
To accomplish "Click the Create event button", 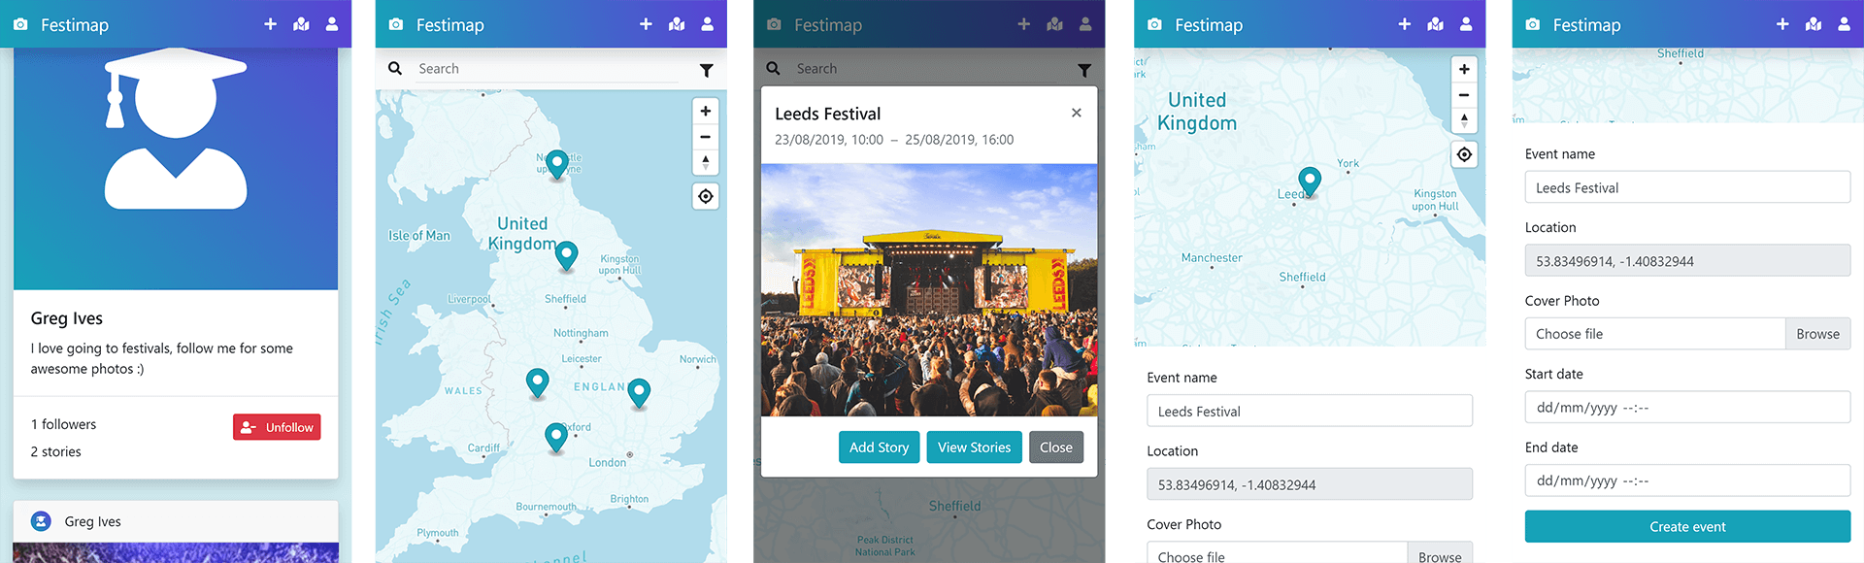I will pos(1687,526).
